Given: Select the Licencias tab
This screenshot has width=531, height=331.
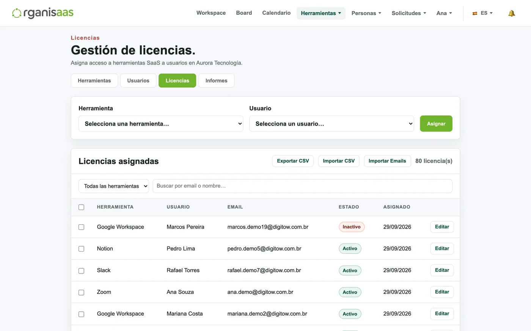Looking at the screenshot, I should (x=177, y=81).
